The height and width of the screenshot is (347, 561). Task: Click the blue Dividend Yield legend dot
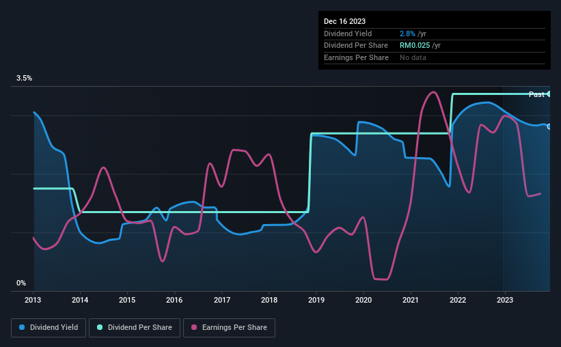point(22,327)
